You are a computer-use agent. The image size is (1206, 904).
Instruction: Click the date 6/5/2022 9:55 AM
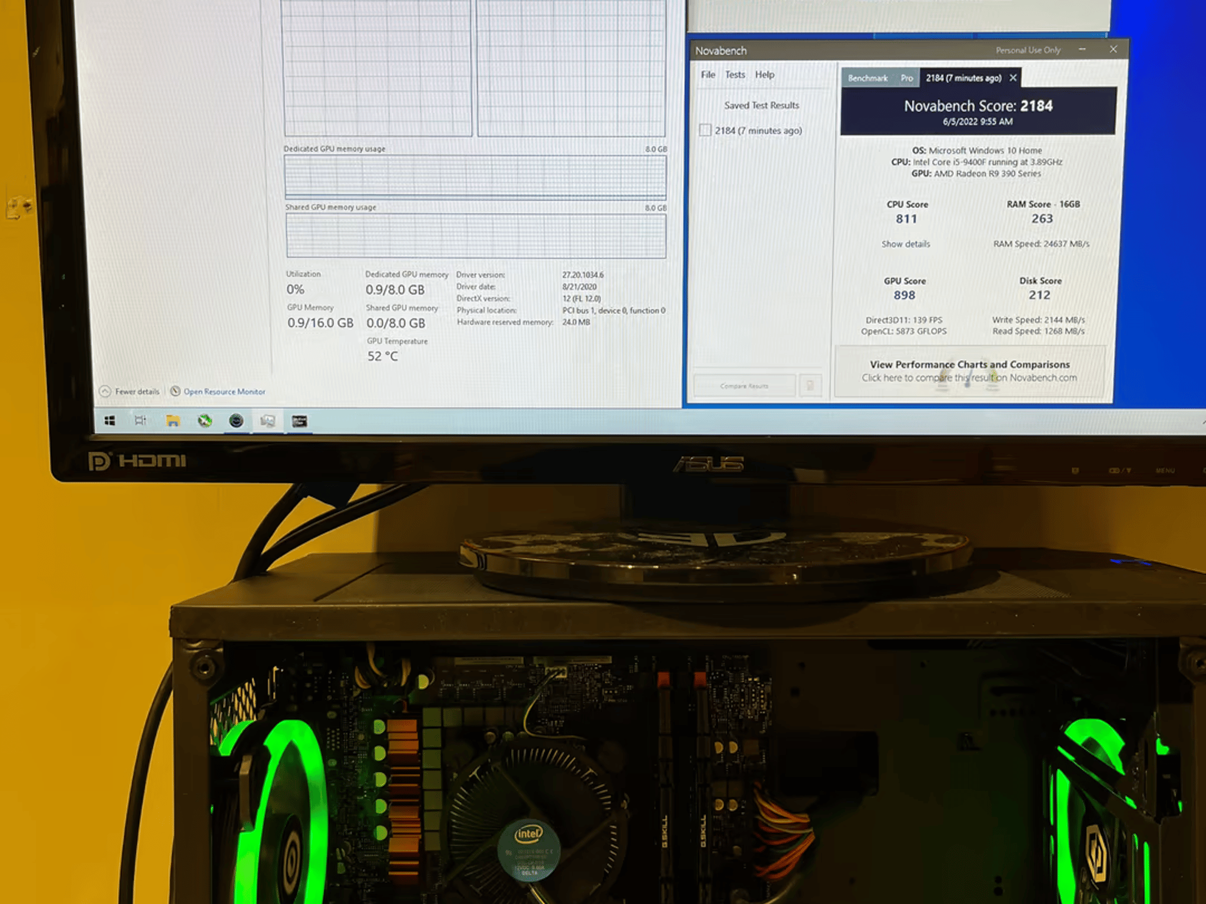(x=978, y=122)
